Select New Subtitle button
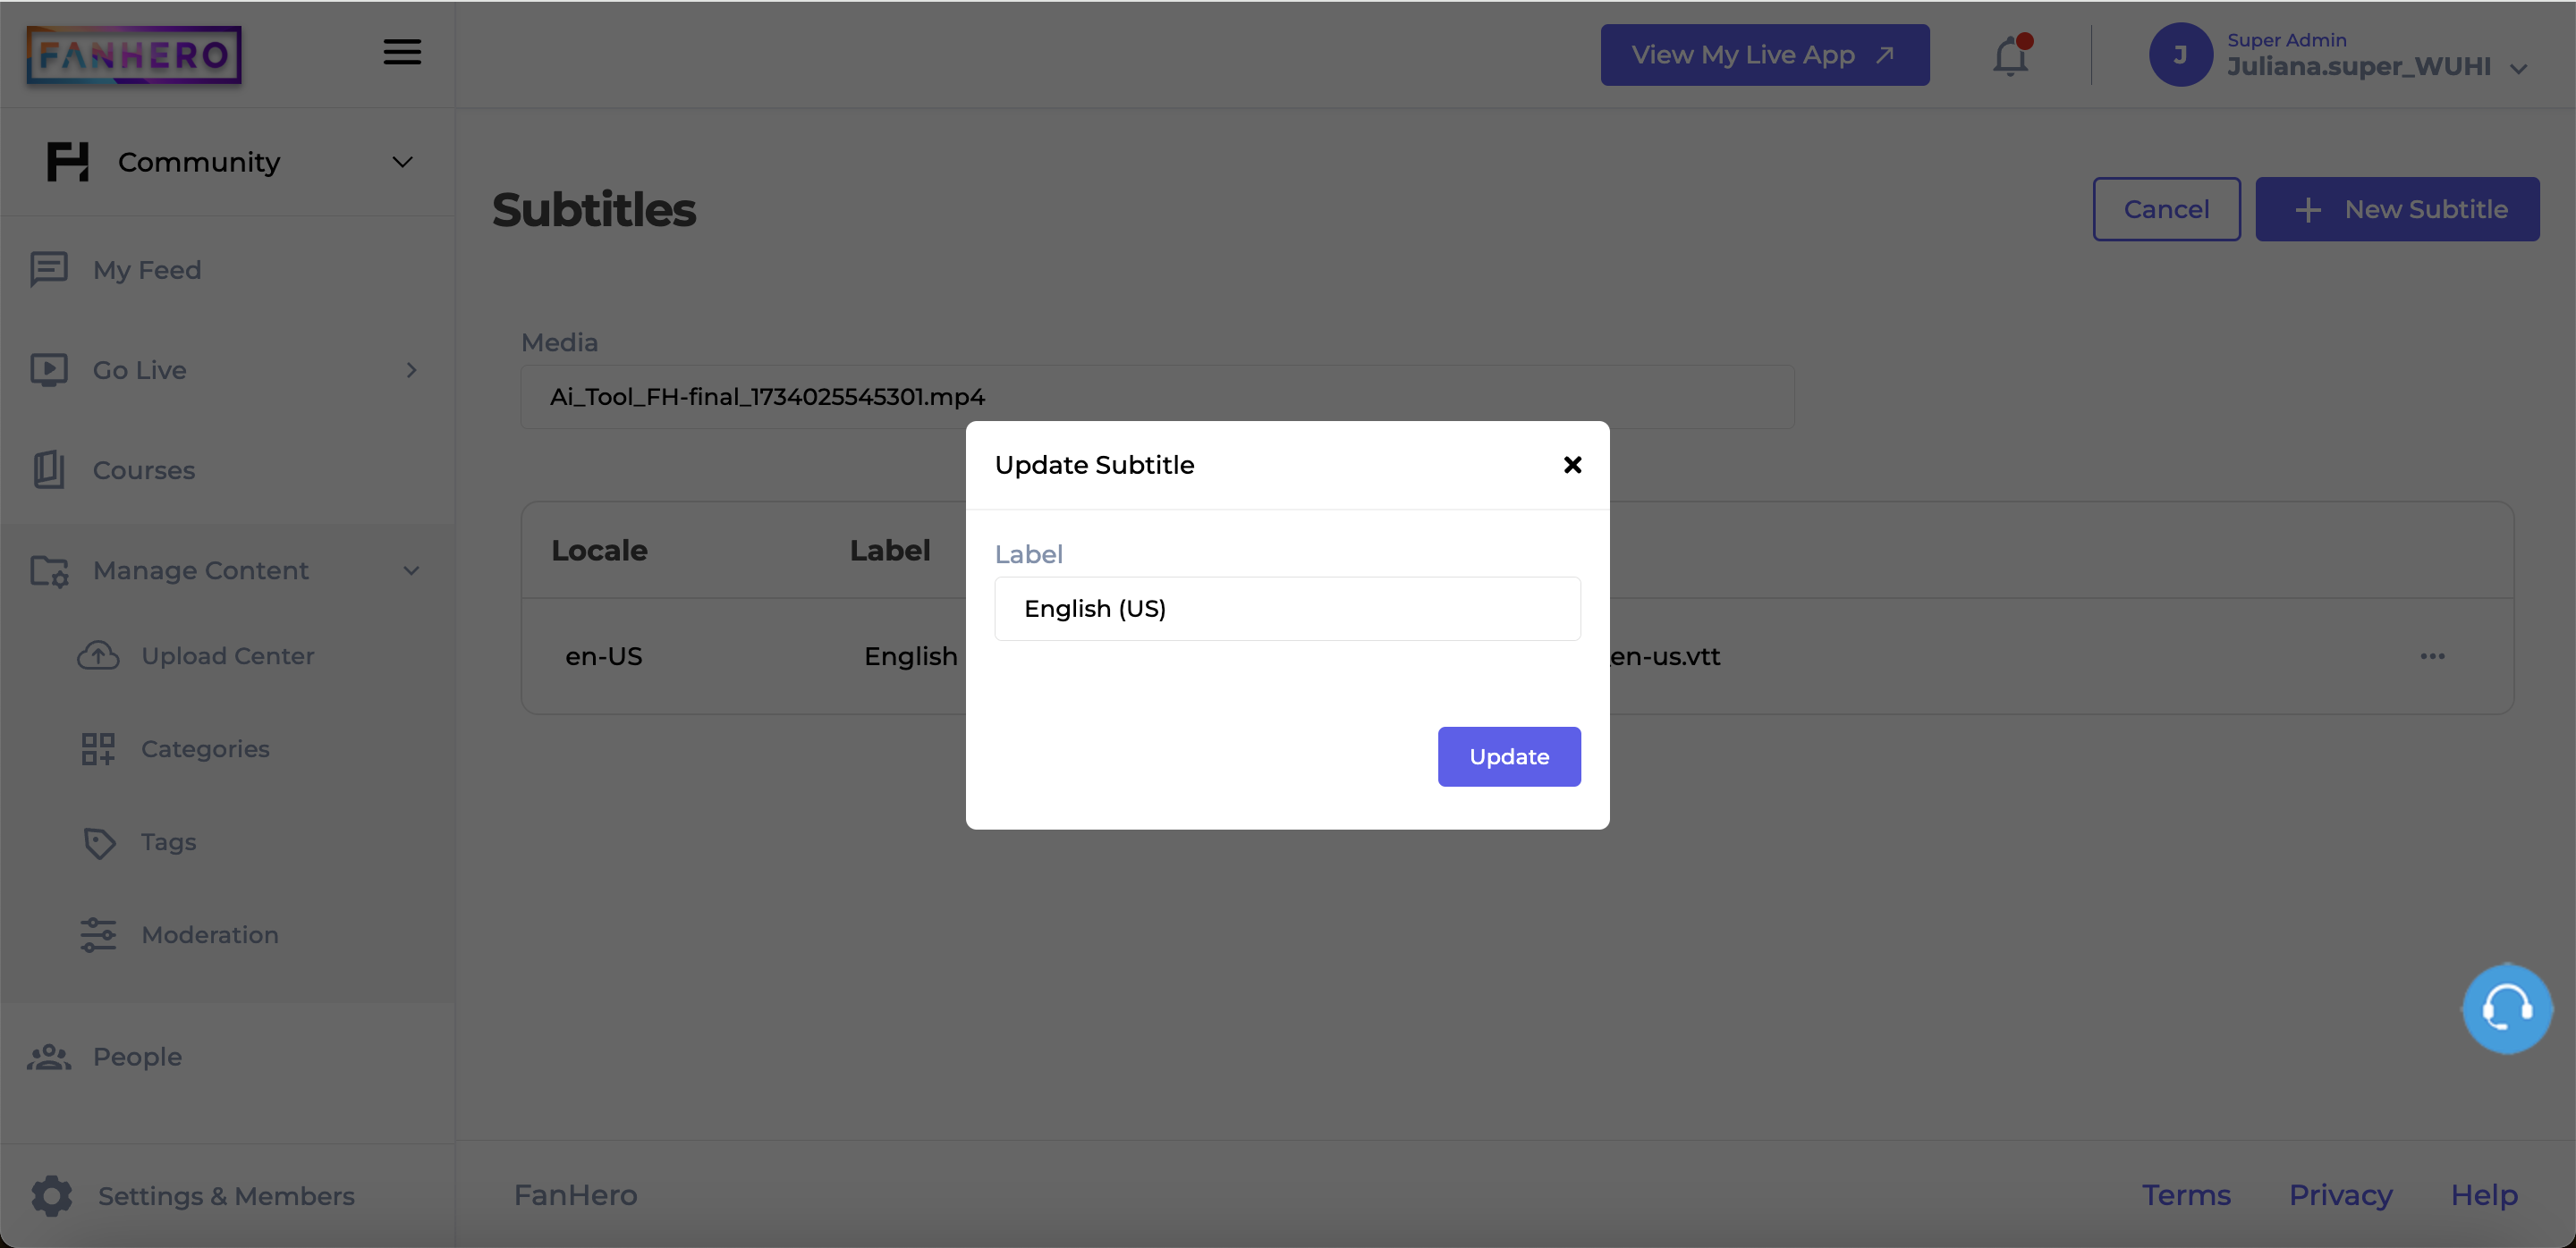Viewport: 2576px width, 1248px height. click(x=2402, y=208)
